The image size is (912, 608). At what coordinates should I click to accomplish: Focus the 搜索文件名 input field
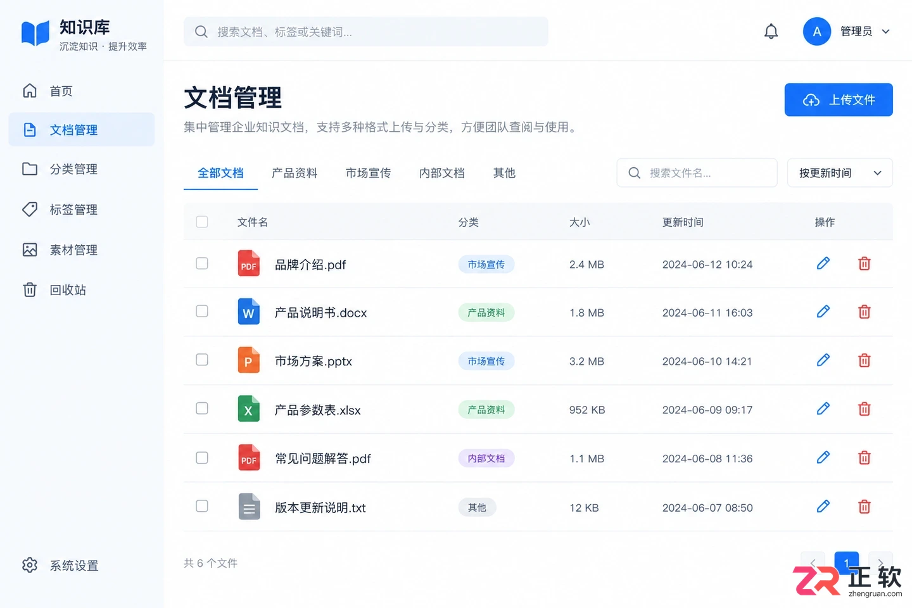click(x=697, y=173)
